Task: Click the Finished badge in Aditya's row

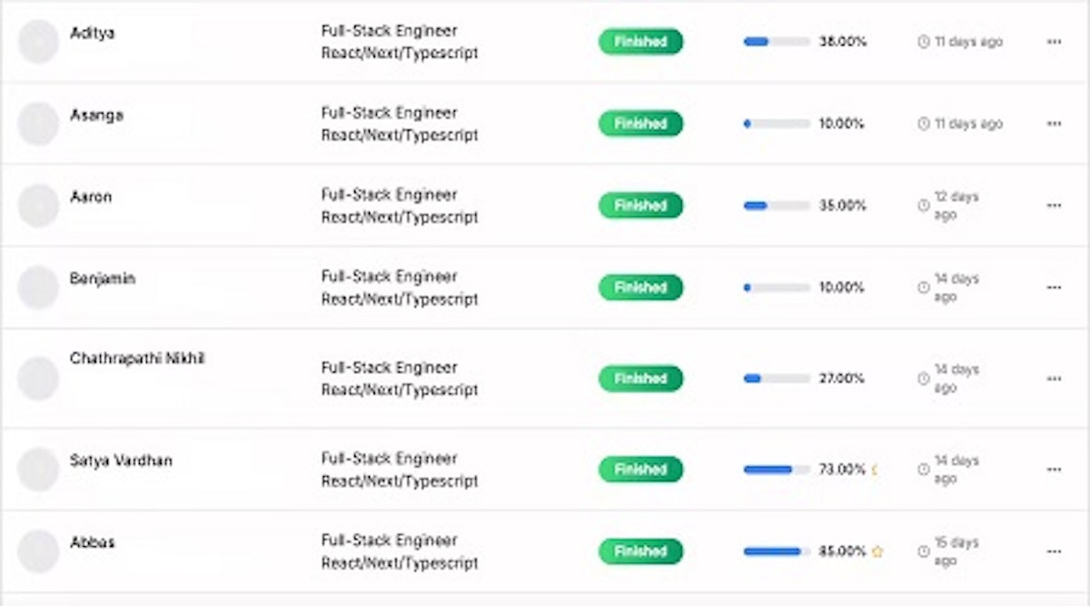Action: tap(639, 42)
